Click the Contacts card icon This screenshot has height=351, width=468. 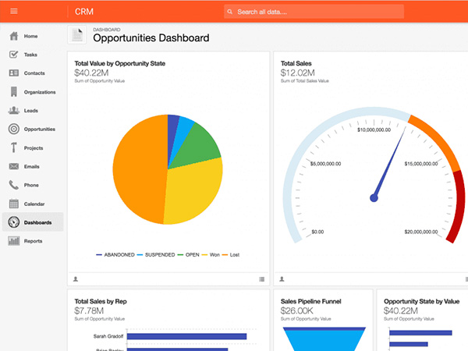tap(14, 73)
